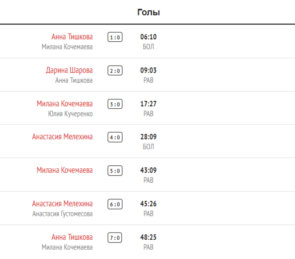Click the 7:0 score badge
The width and height of the screenshot is (295, 259).
(115, 238)
